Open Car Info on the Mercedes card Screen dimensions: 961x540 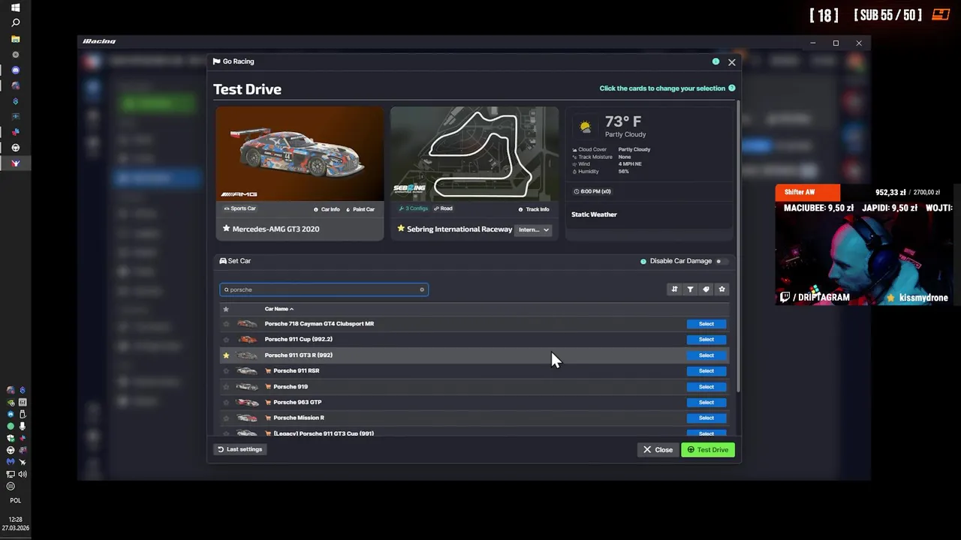coord(327,209)
